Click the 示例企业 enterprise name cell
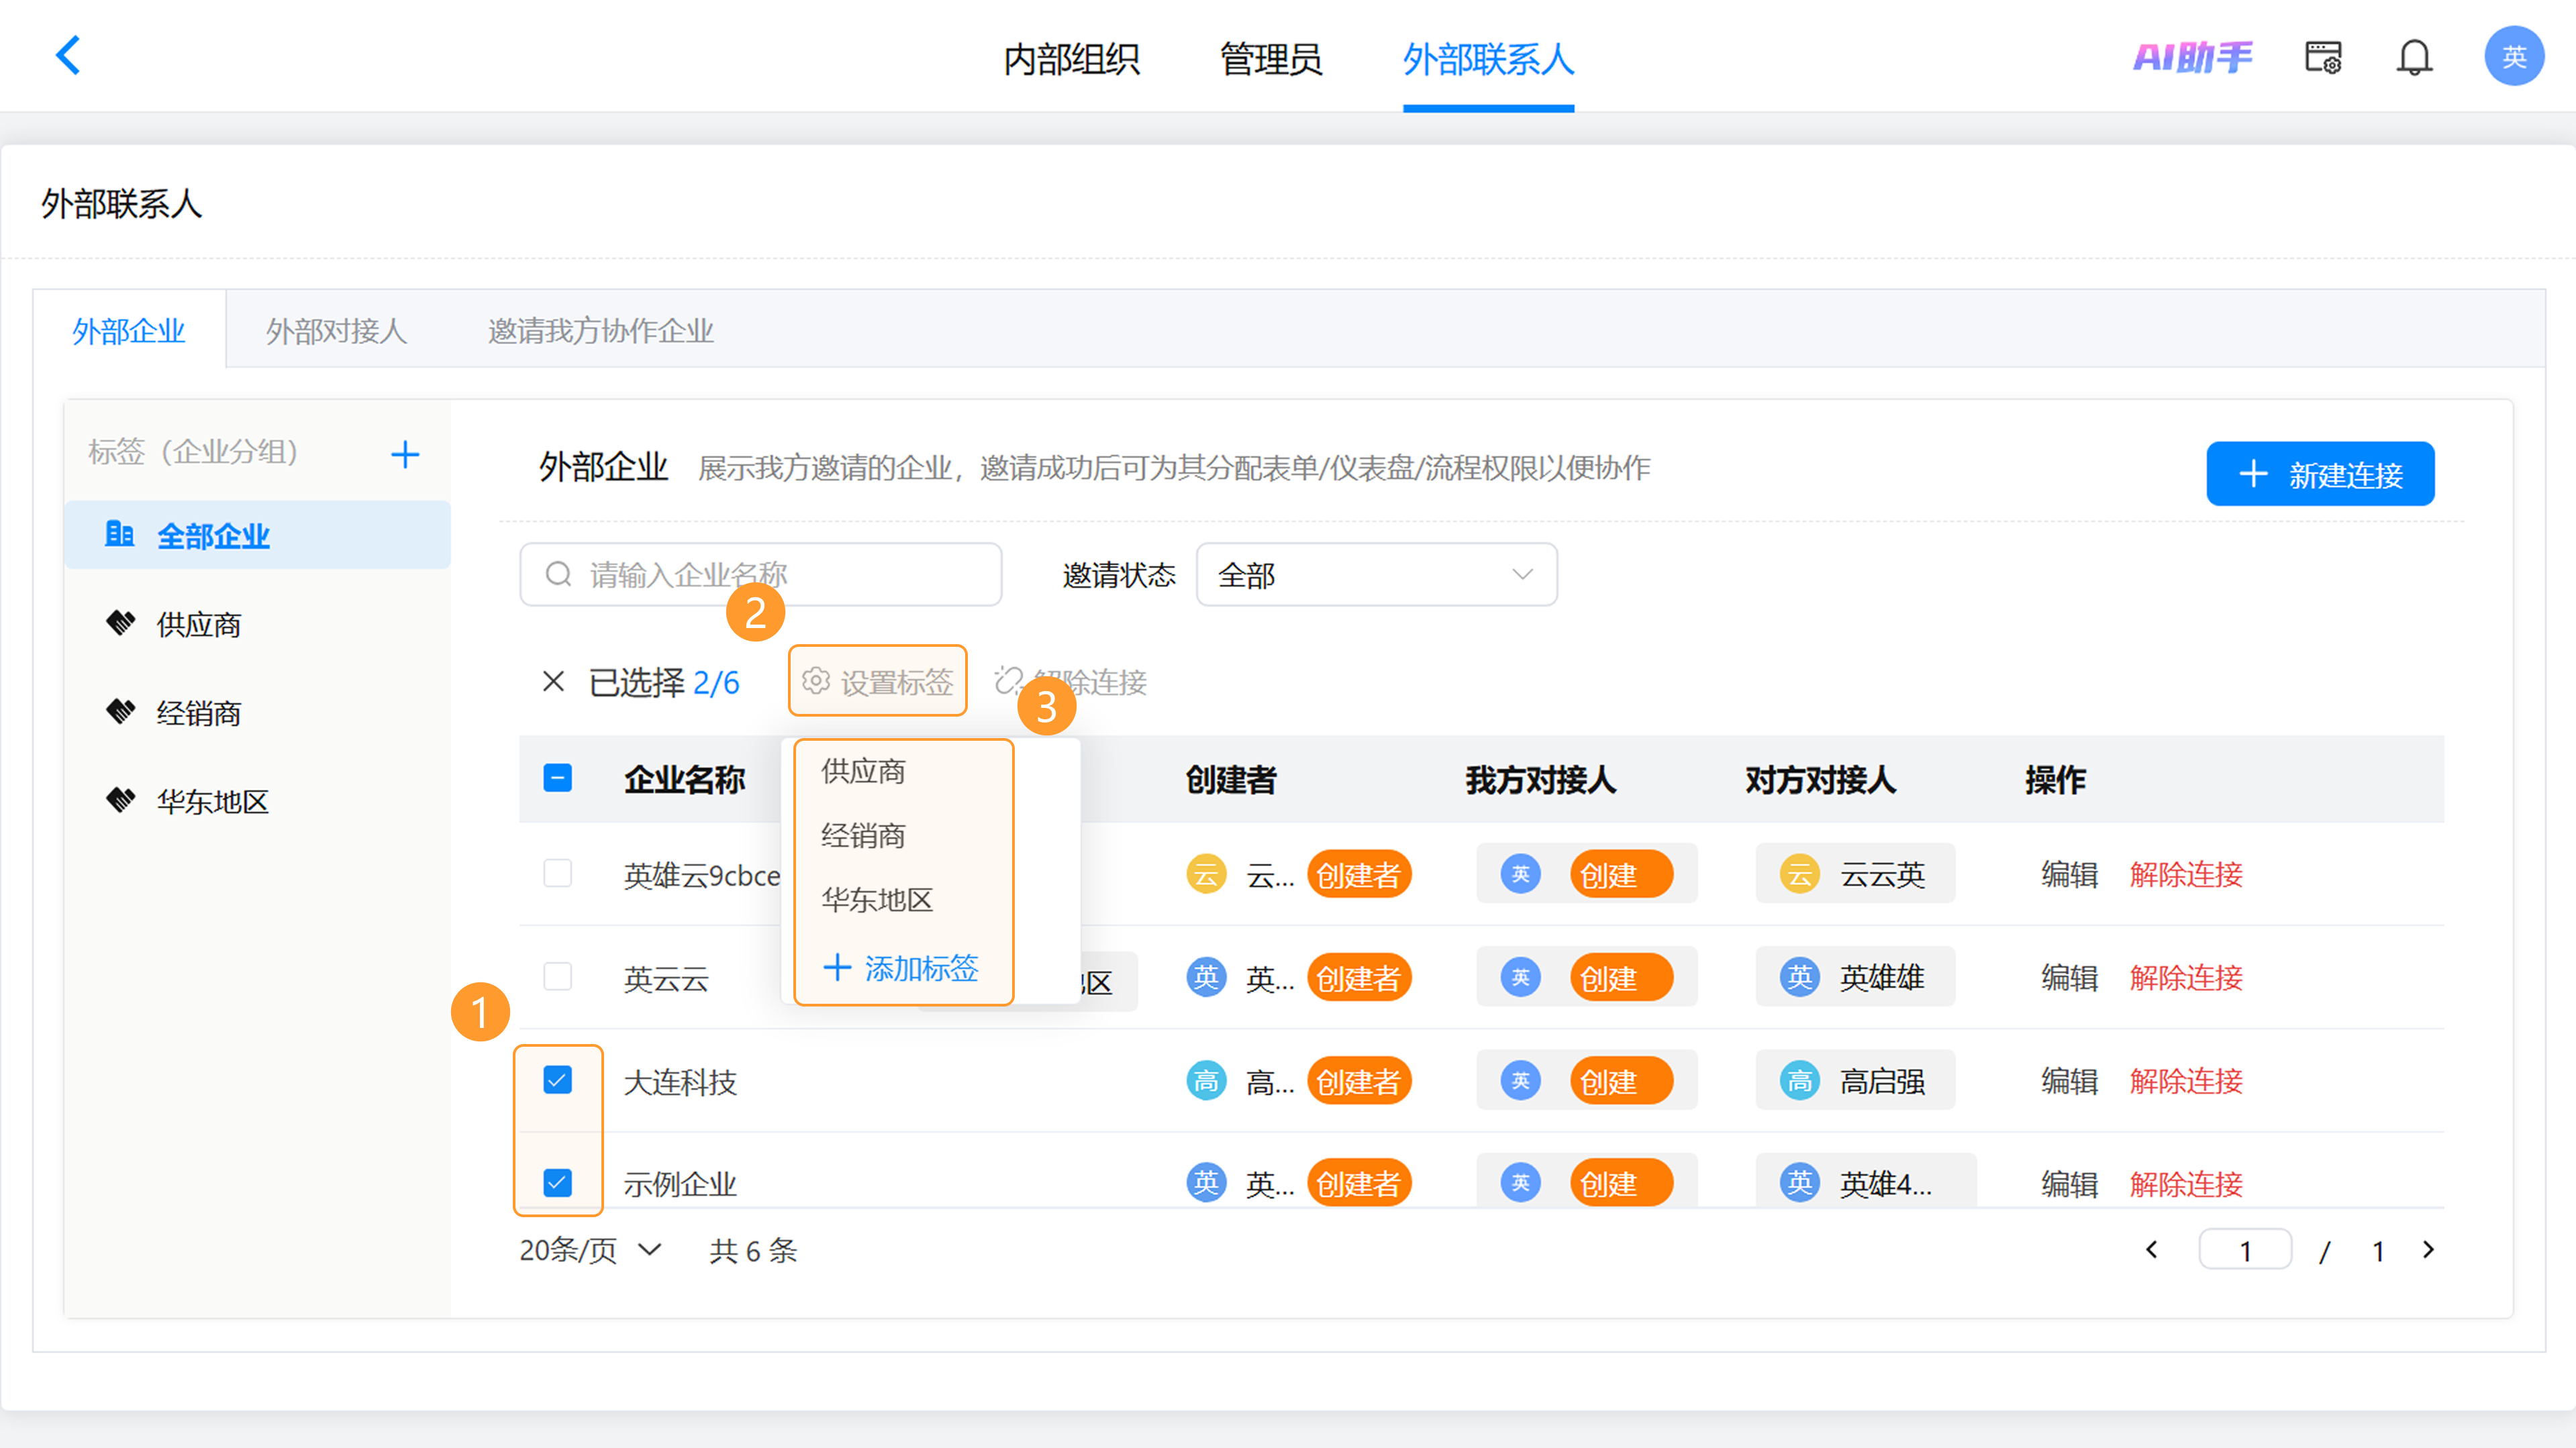Screen dimensions: 2576x1448 (x=680, y=1184)
